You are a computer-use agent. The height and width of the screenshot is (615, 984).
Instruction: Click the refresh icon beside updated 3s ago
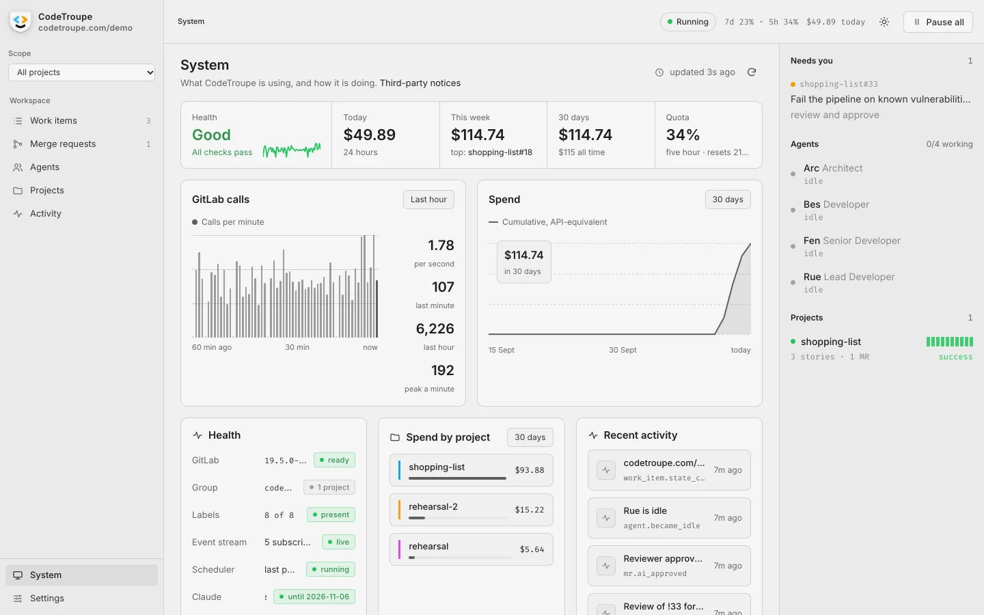(752, 72)
